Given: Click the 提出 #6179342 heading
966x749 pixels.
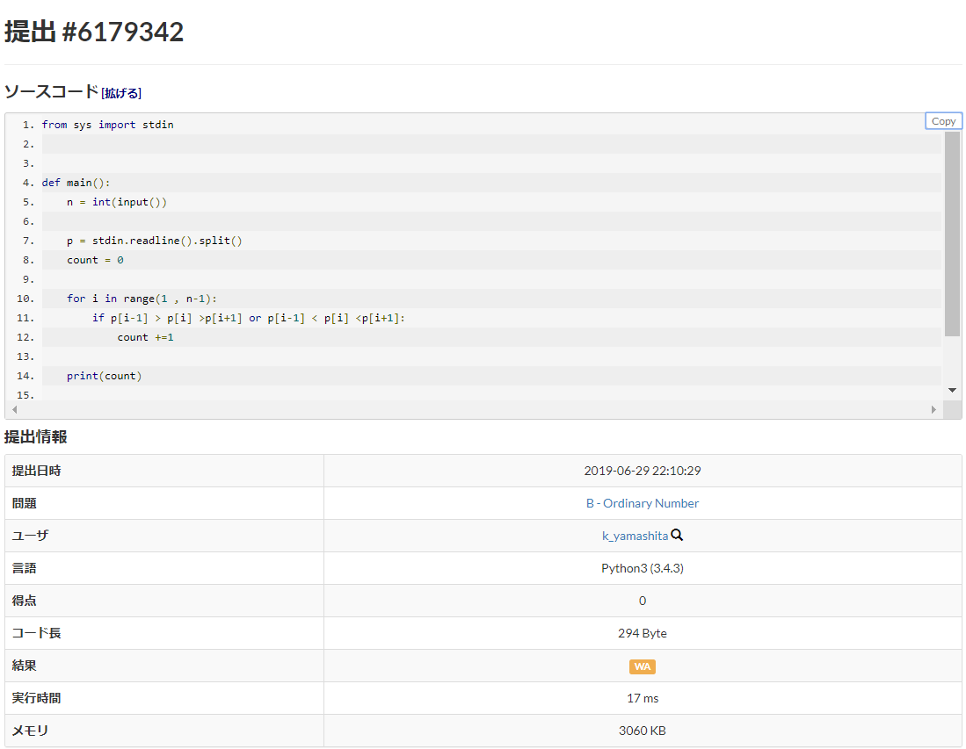Looking at the screenshot, I should click(x=94, y=32).
